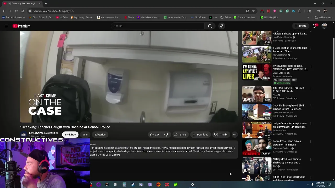Viewport: 335px width, 188px height.
Task: Go to YouTube Premium home logo
Action: point(21,26)
